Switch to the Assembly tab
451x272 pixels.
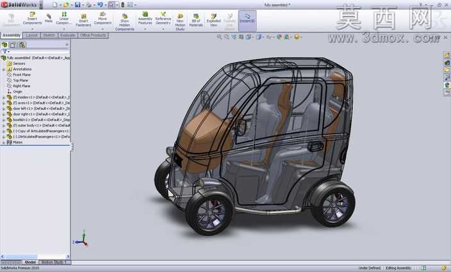click(12, 35)
